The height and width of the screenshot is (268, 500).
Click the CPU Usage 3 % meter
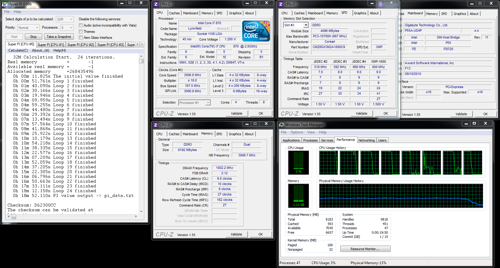point(298,162)
